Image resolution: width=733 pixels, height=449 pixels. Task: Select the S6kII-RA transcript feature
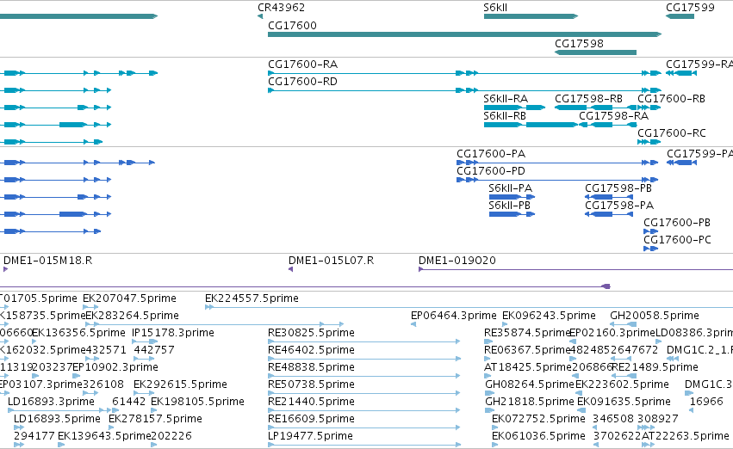[x=514, y=108]
